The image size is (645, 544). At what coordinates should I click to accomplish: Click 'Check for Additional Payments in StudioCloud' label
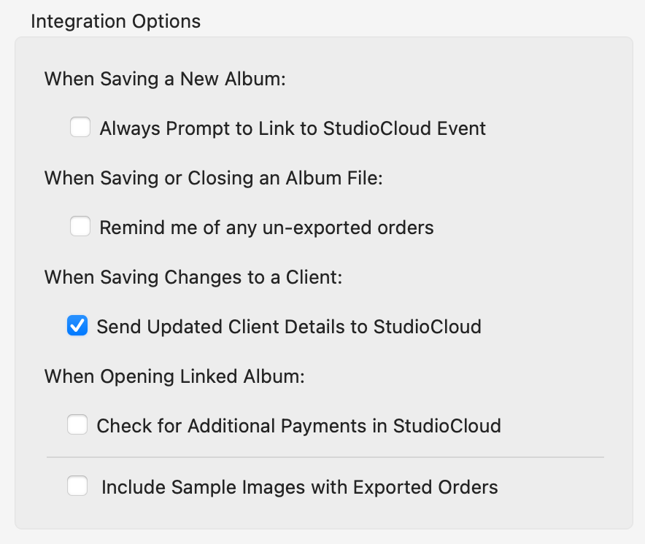coord(298,426)
